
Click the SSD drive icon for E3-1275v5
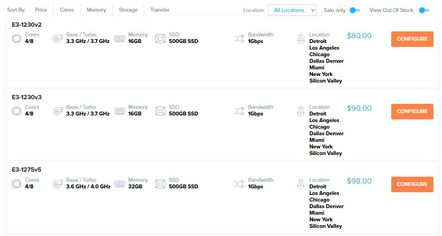[x=160, y=184]
